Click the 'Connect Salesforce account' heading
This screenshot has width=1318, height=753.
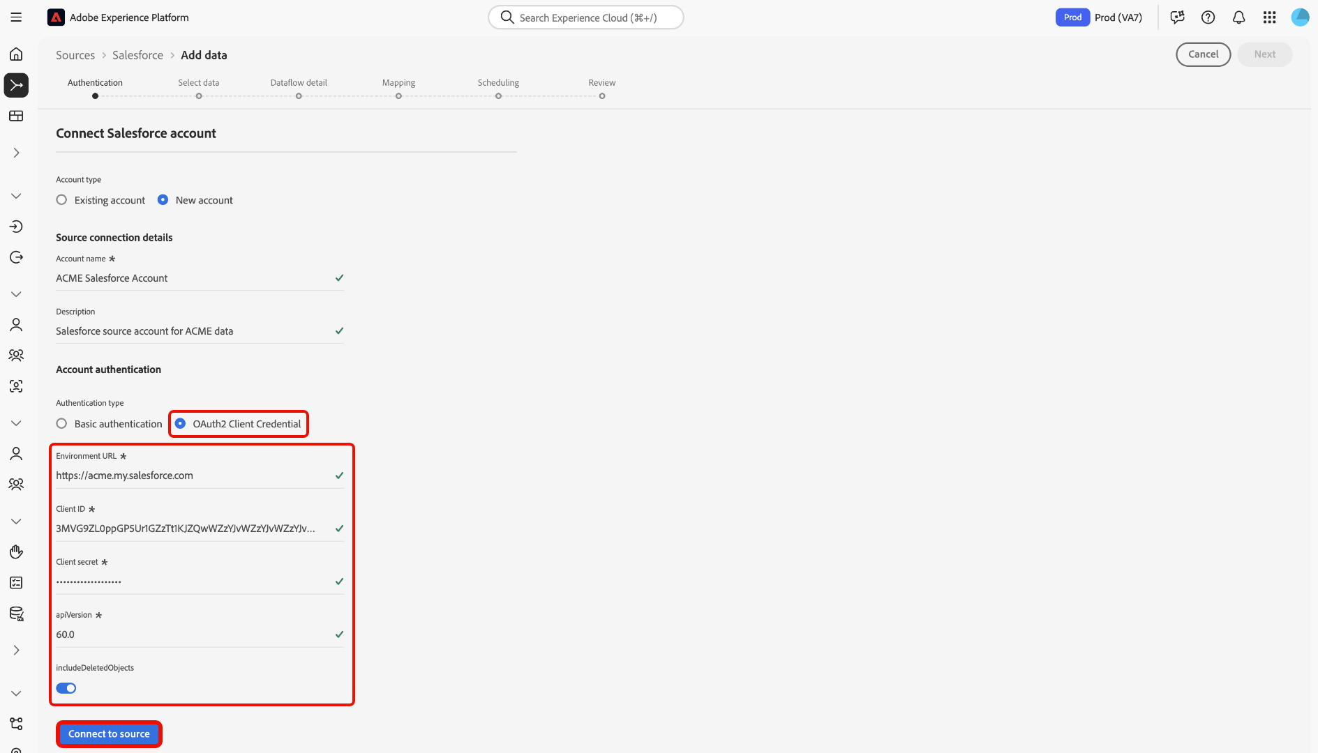(136, 133)
